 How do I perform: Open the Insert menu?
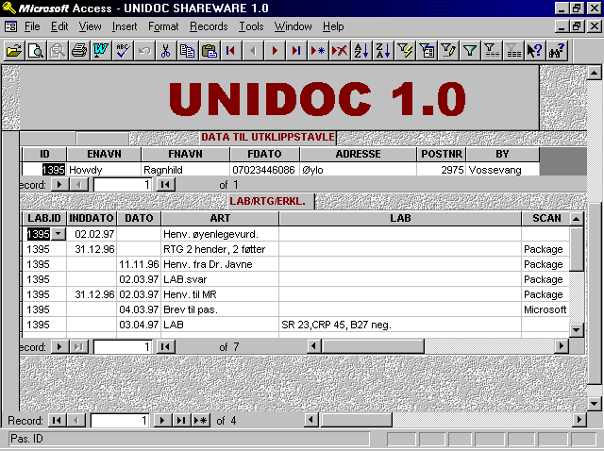tap(125, 26)
